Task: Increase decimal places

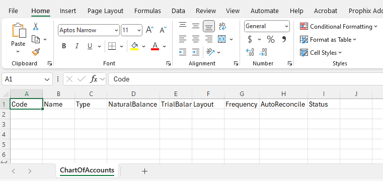Action: [x=250, y=52]
